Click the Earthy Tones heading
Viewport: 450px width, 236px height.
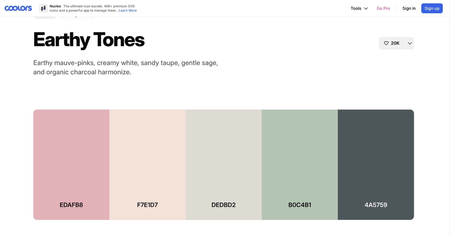pos(89,39)
